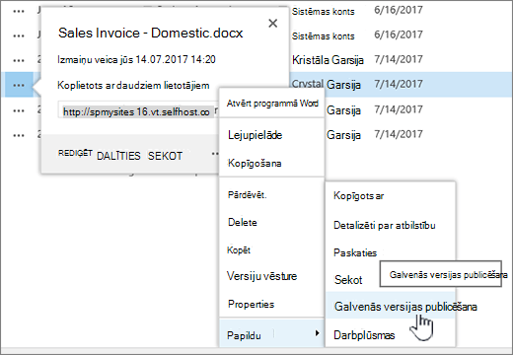Choose Lejupielāde menu entry
Screen dimensions: 513x355
pyautogui.click(x=271, y=135)
